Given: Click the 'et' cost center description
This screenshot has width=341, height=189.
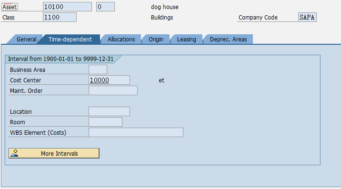Looking at the screenshot, I should click(x=161, y=80).
